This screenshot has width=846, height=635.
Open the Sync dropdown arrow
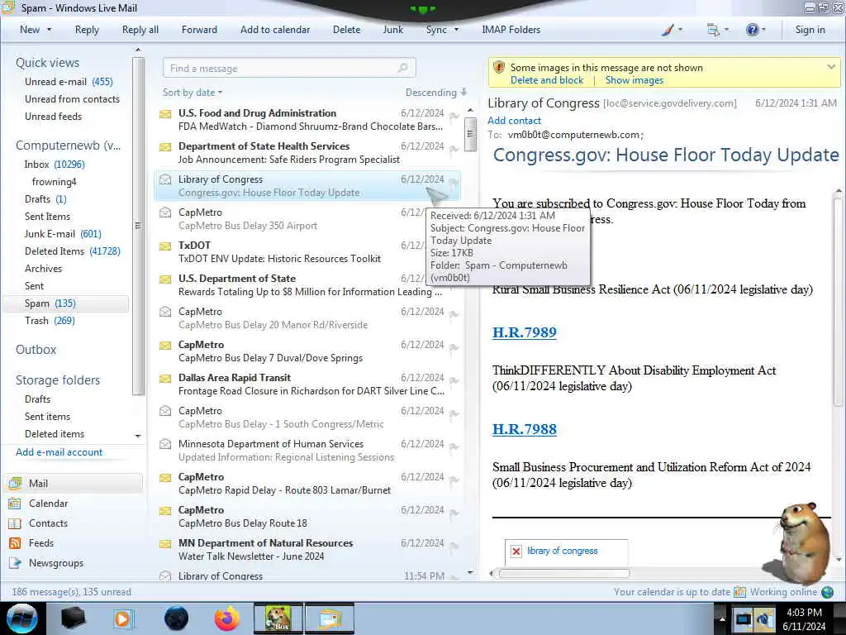coord(456,30)
